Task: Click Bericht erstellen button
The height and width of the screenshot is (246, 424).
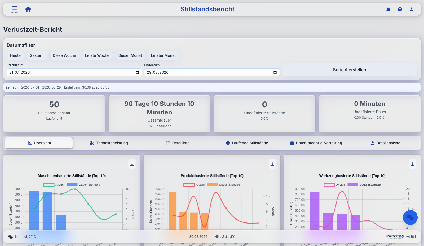Action: (350, 70)
